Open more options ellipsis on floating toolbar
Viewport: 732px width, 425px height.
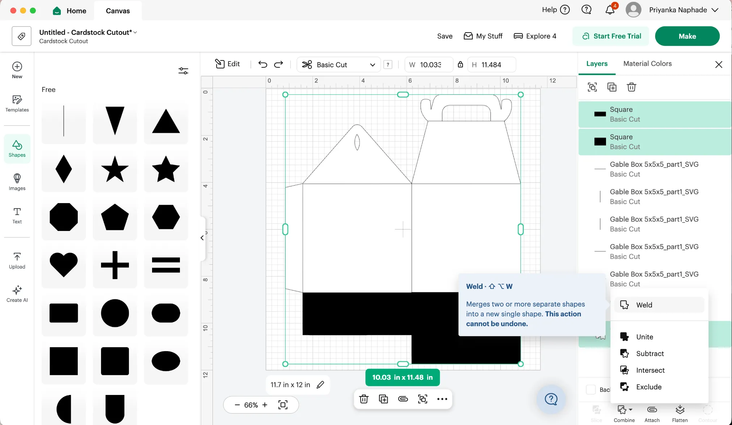tap(442, 399)
